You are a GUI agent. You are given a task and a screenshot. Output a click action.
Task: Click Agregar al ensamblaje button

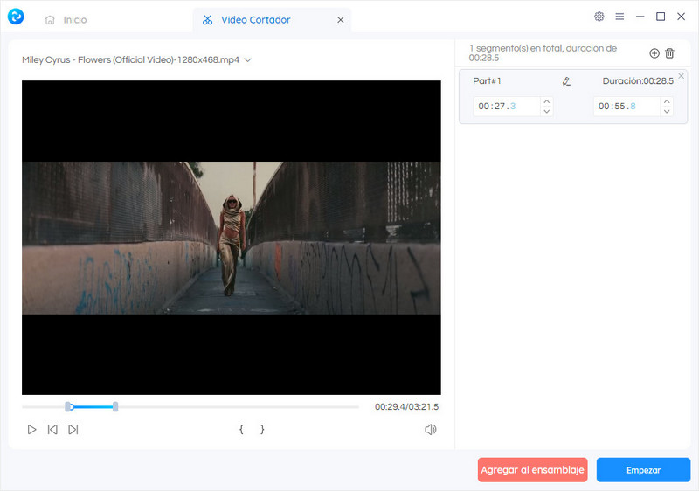[532, 470]
